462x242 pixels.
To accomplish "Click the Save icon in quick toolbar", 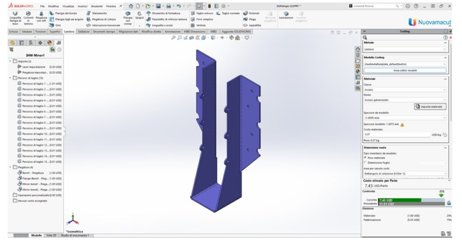I will coord(158,6).
